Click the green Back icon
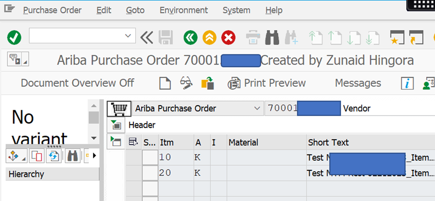435x201 pixels. click(191, 37)
